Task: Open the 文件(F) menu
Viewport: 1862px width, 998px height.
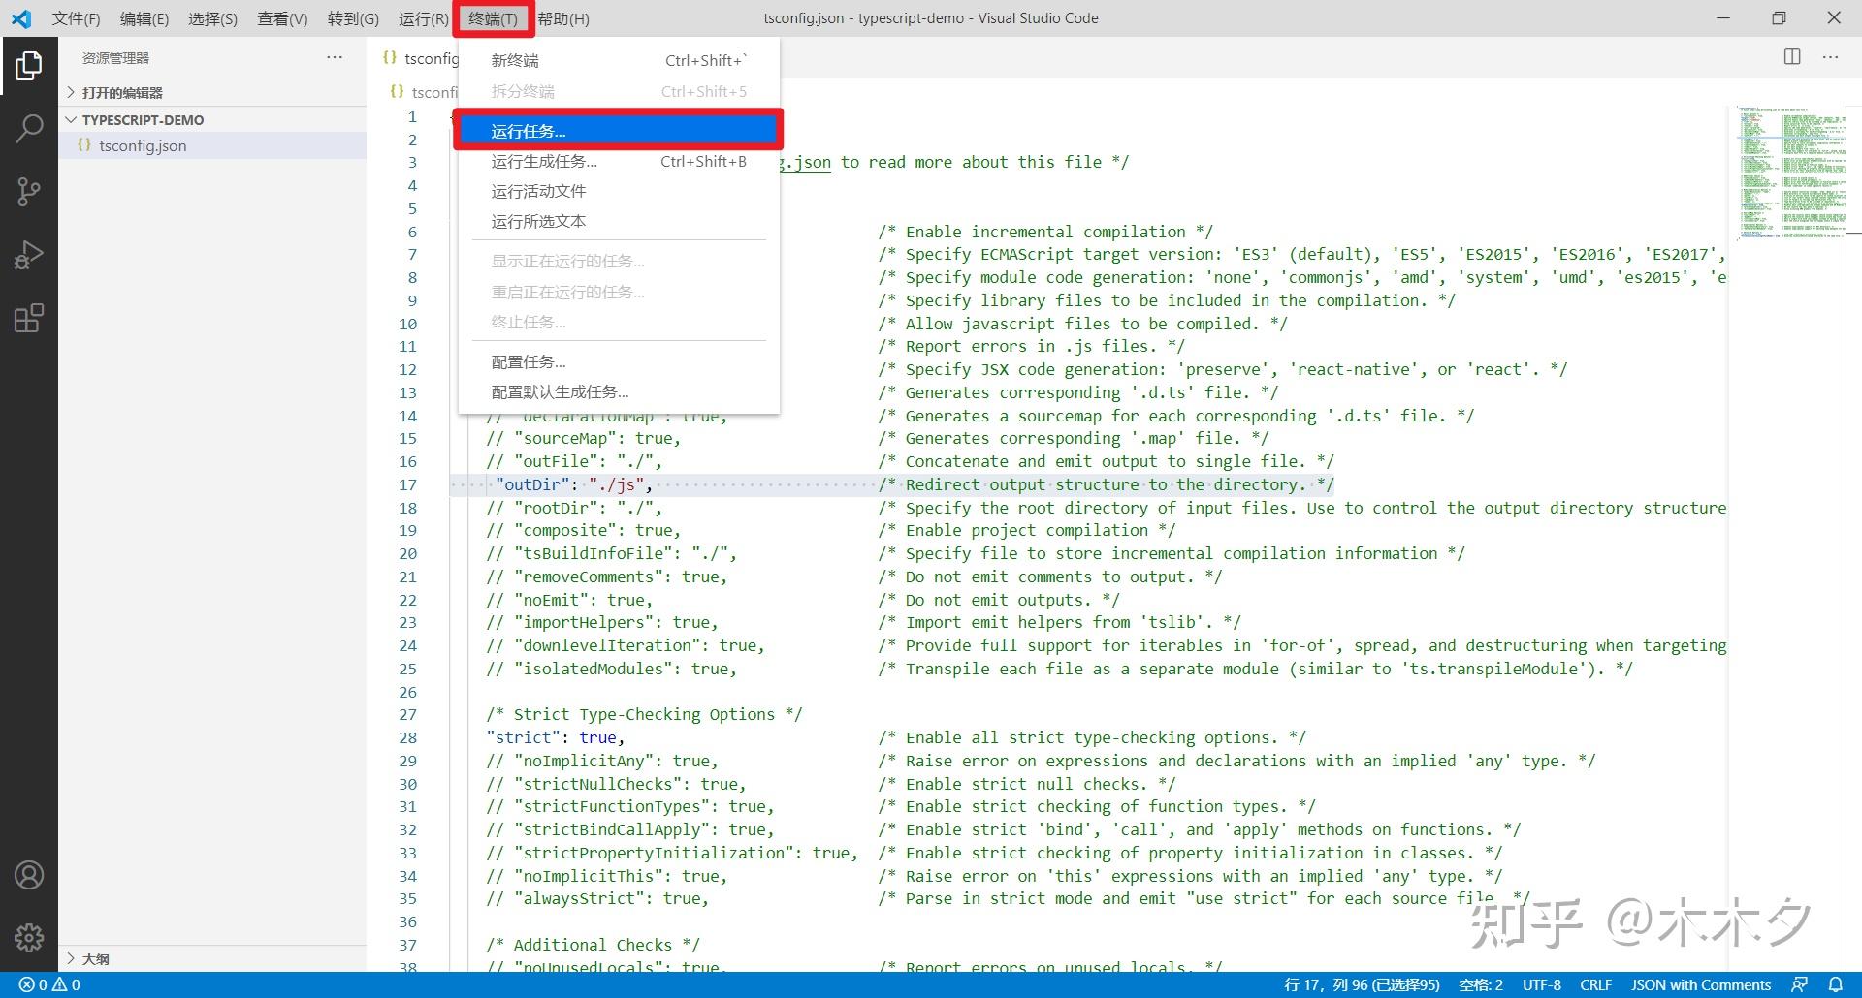Action: tap(76, 18)
